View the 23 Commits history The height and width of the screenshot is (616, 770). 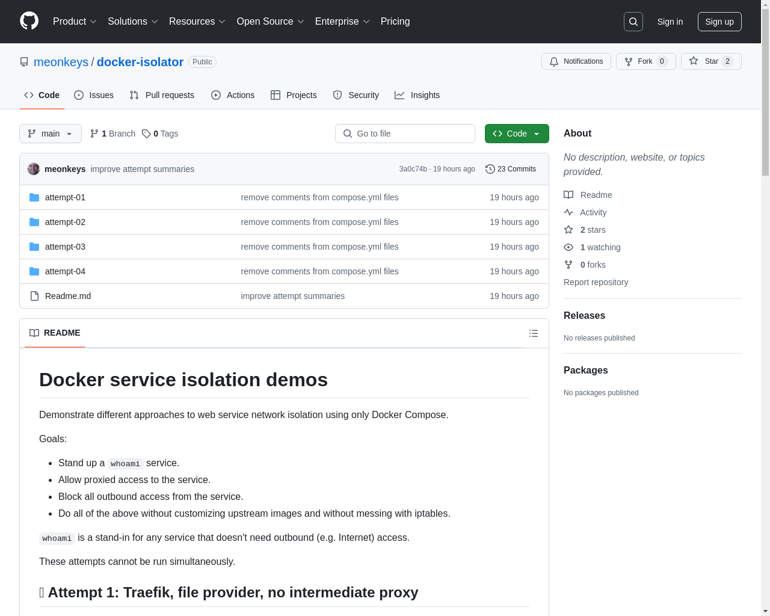[511, 169]
